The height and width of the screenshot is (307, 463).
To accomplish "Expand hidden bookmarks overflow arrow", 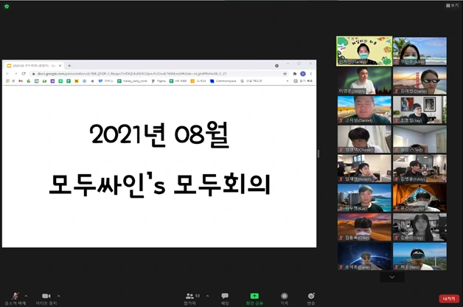I will (x=288, y=81).
